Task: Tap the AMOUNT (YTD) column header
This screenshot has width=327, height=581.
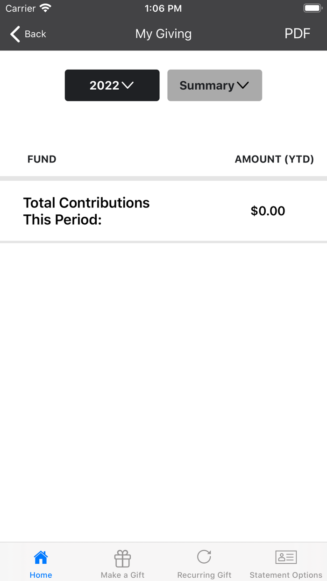Action: tap(274, 159)
